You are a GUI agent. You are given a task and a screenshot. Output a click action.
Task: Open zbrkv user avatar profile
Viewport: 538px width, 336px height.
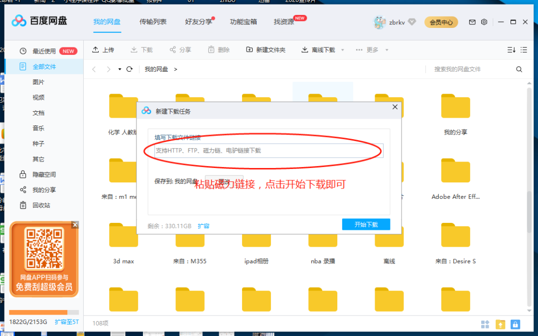(x=380, y=22)
